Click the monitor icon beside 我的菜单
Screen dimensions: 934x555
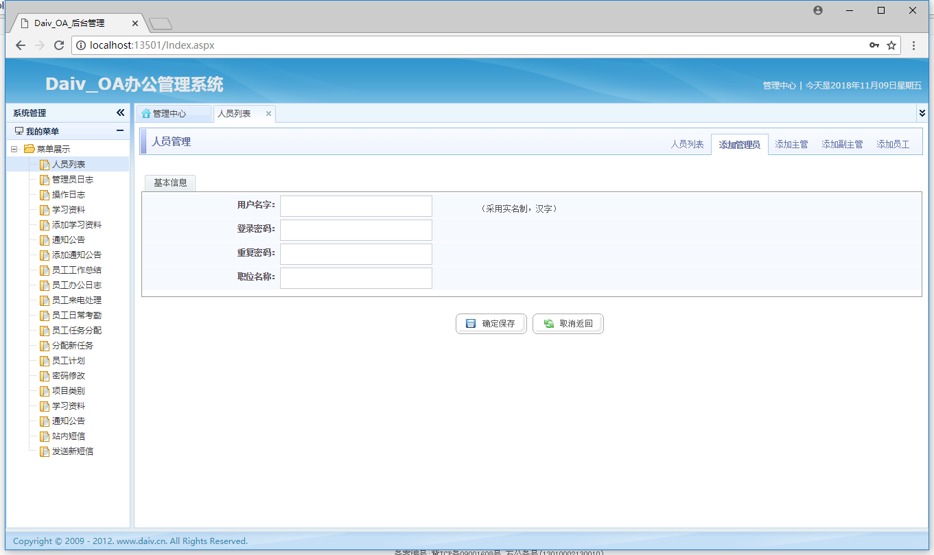coord(19,131)
